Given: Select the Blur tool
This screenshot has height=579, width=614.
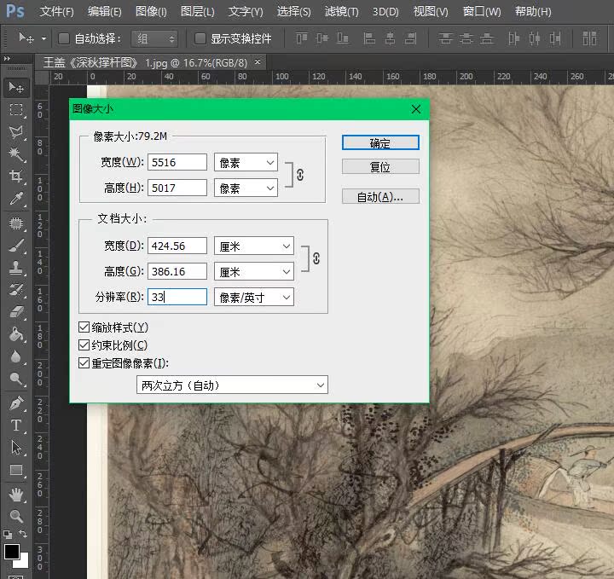Looking at the screenshot, I should tap(16, 356).
